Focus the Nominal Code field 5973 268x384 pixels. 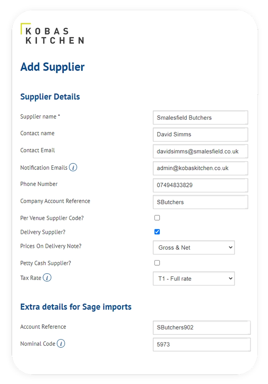202,344
